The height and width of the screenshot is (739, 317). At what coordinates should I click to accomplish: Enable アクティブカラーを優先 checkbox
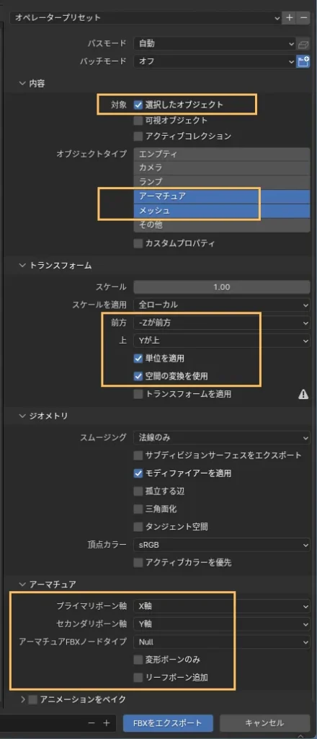138,562
